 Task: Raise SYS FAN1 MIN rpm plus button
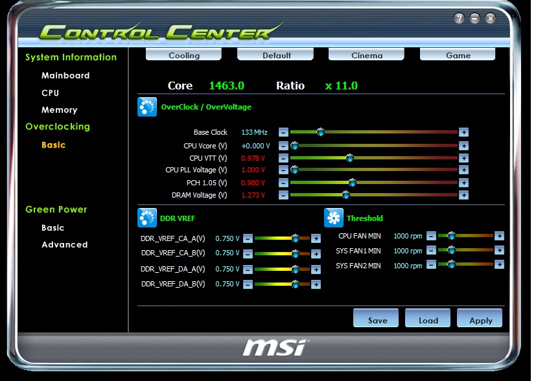(499, 250)
